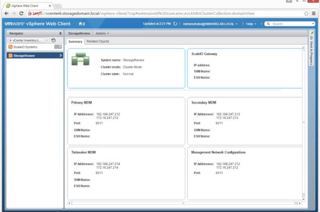Click the insecure HTTPS warning icon
320x212 pixels.
coord(30,14)
